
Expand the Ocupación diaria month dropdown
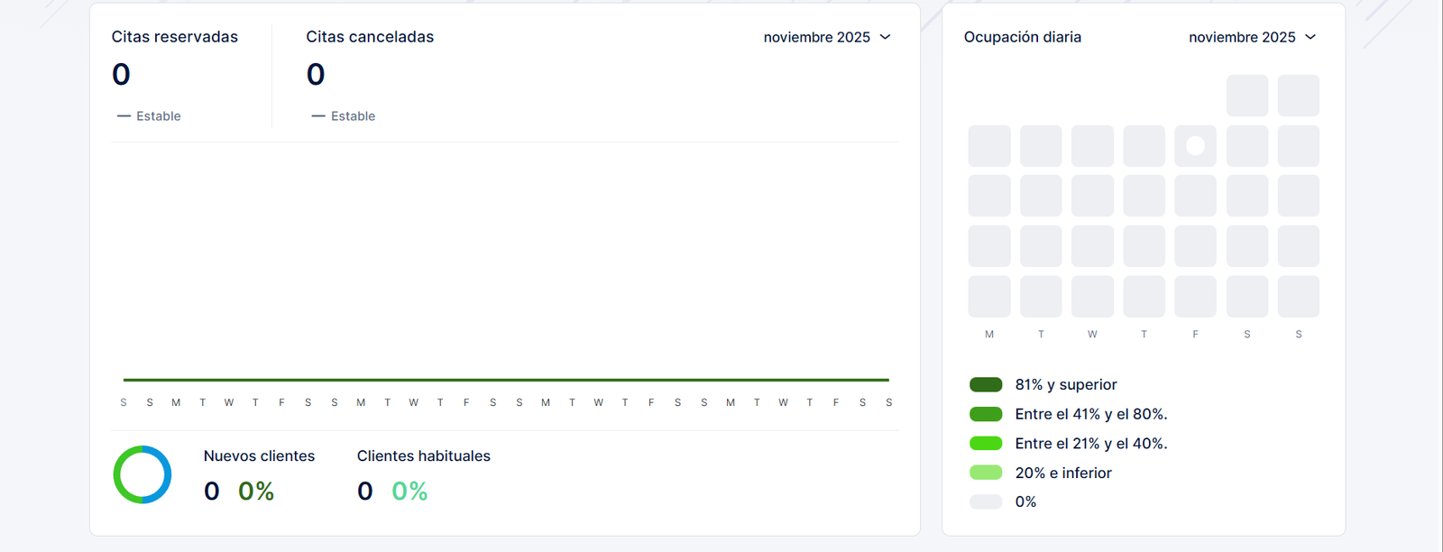pyautogui.click(x=1252, y=37)
